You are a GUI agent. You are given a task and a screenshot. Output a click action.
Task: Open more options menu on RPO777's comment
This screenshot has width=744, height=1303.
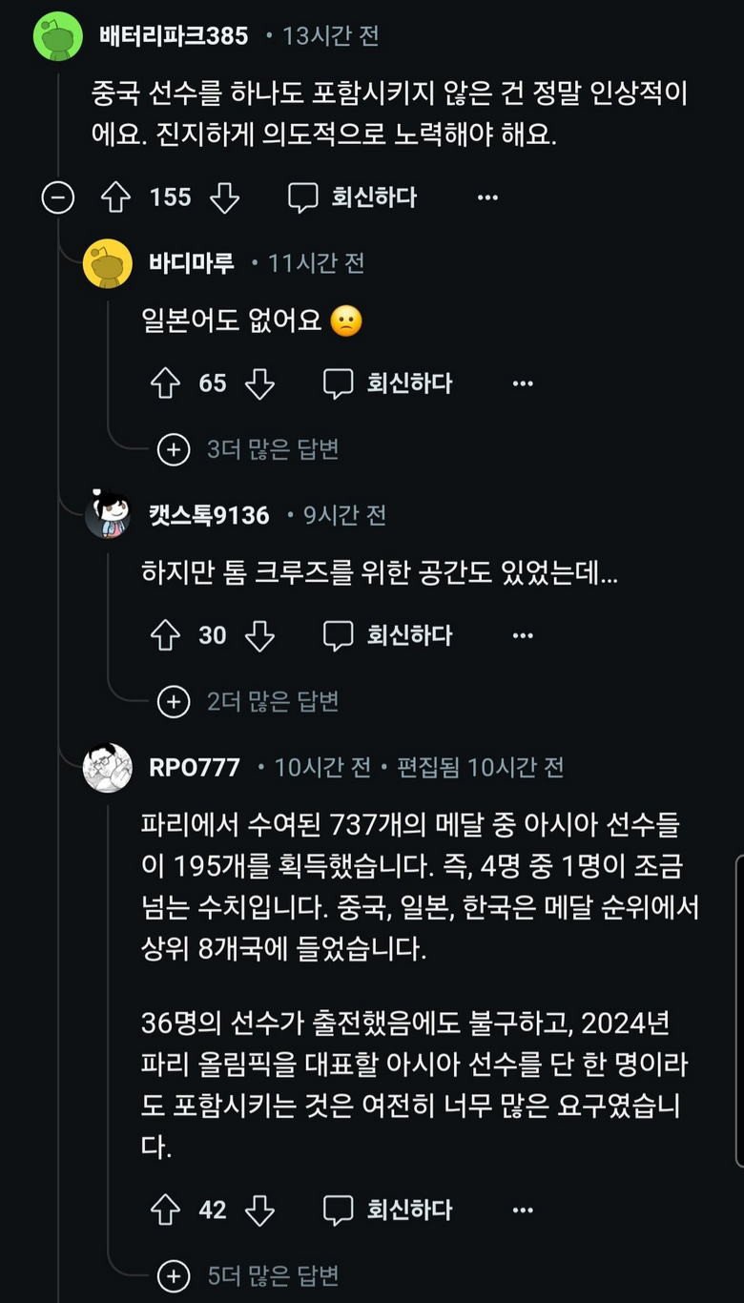click(523, 1210)
